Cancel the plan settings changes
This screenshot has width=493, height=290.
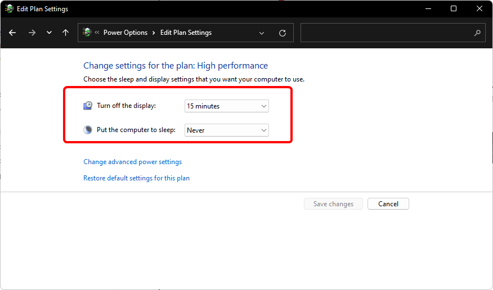click(x=388, y=204)
